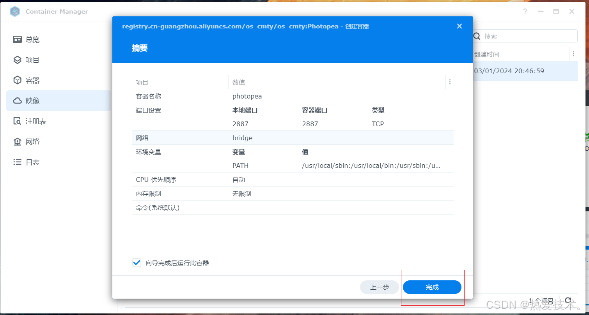
Task: Click the 数值 column header in summary
Action: click(239, 83)
